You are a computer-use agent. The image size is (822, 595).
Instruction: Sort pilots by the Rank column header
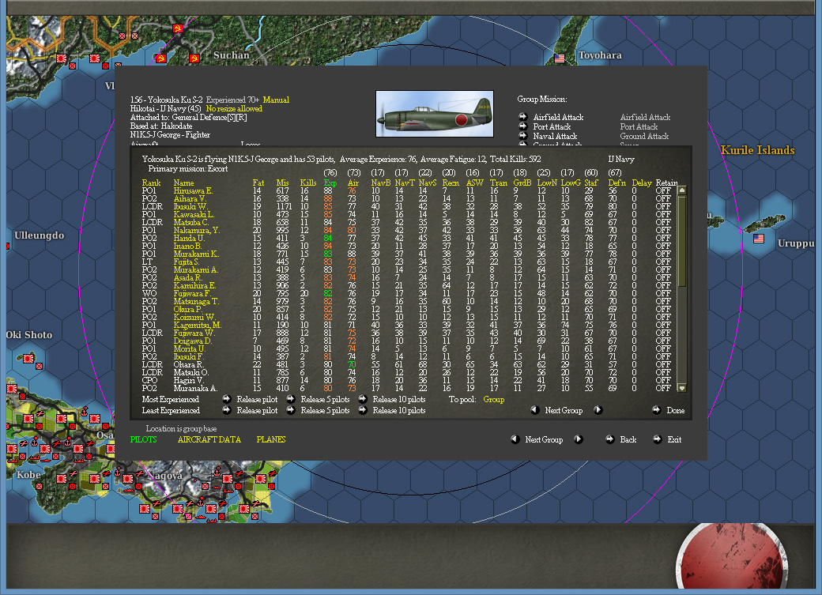(x=151, y=183)
